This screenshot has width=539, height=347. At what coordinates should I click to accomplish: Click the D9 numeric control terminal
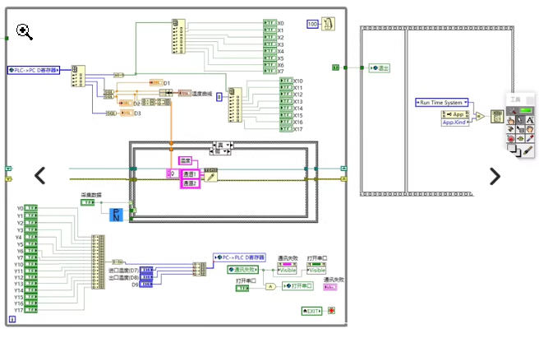[146, 285]
